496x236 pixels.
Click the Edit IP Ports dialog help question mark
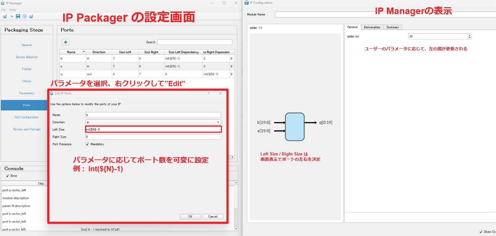click(209, 93)
